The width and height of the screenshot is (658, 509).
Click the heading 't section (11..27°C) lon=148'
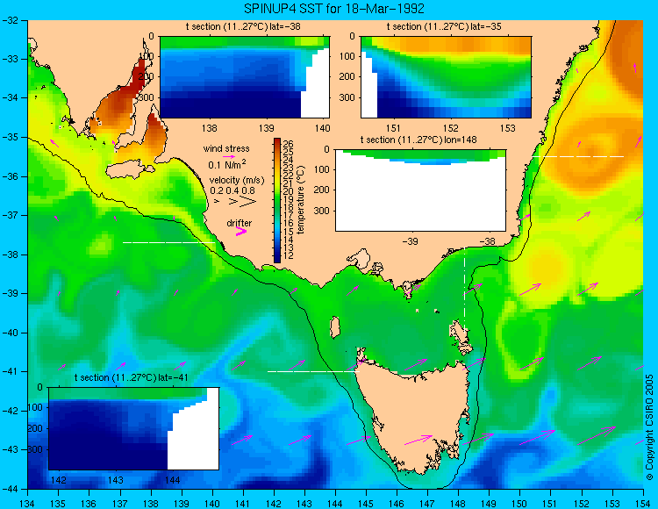[x=418, y=140]
